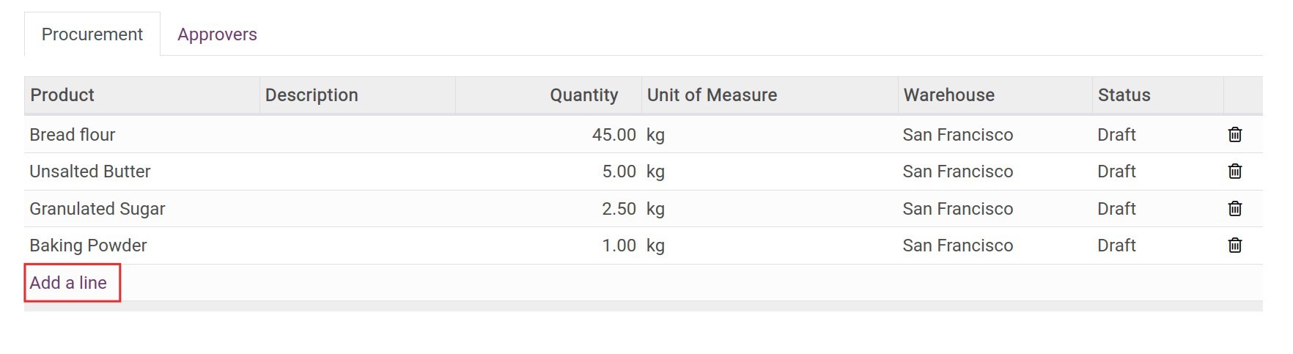The height and width of the screenshot is (354, 1293).
Task: Click Baking Powder's San Francisco warehouse
Action: pos(957,246)
